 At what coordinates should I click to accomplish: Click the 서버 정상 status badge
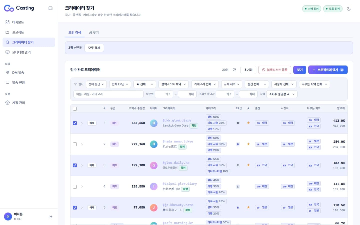click(x=311, y=9)
